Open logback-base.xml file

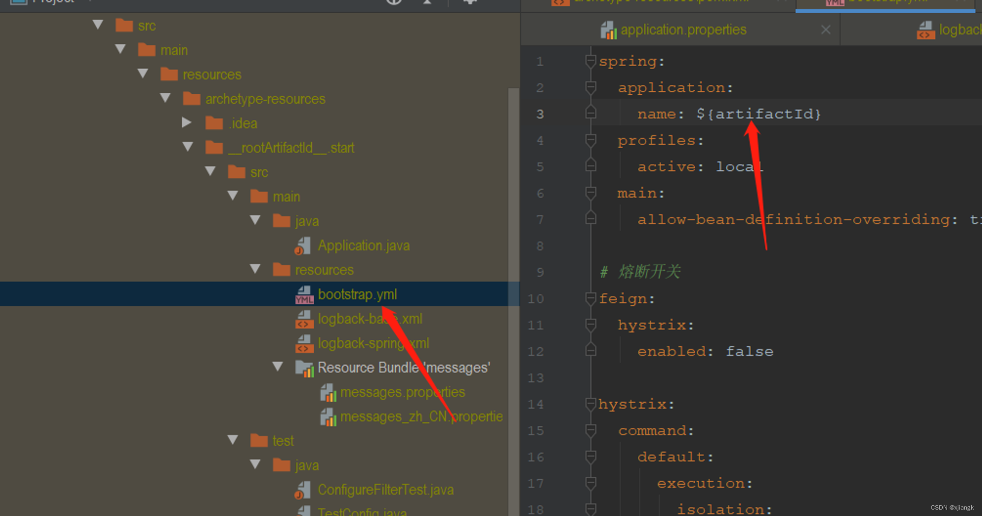tap(370, 319)
